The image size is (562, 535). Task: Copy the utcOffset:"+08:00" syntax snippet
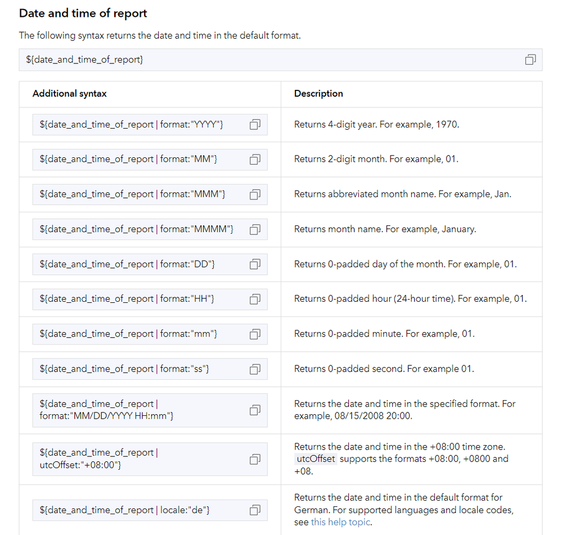coord(255,459)
